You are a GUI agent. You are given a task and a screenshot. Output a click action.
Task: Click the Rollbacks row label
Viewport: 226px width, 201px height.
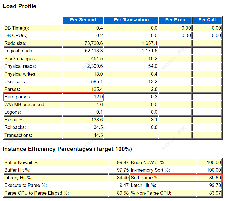[x=15, y=127]
